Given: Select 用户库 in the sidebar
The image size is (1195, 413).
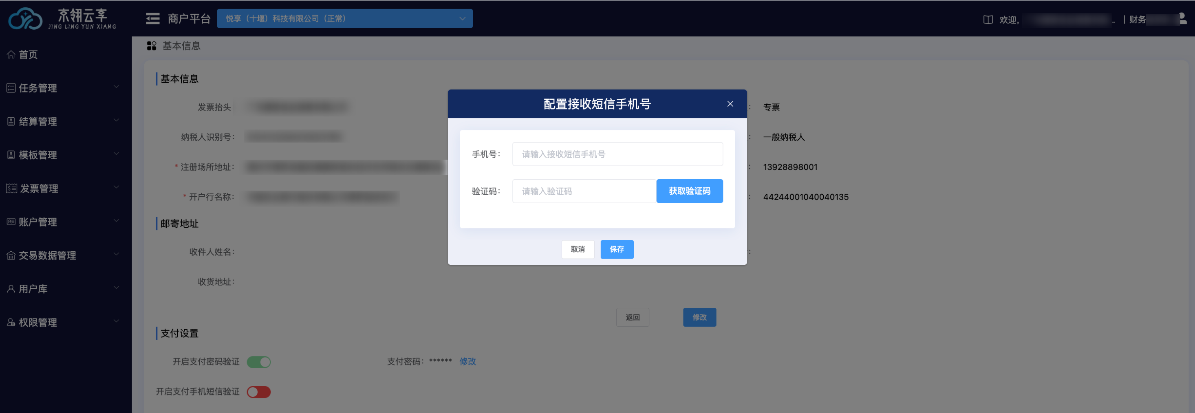Looking at the screenshot, I should (x=33, y=289).
